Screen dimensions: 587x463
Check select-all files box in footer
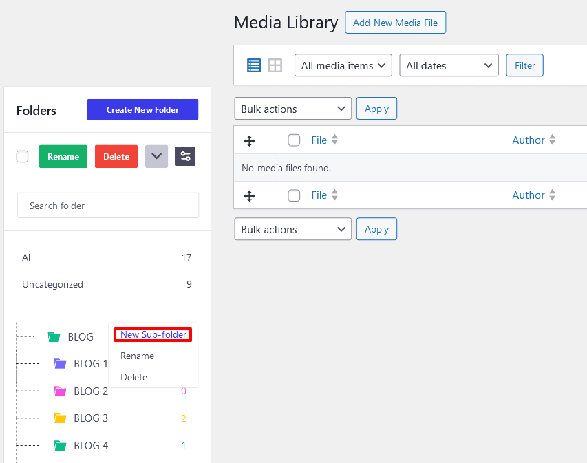294,195
